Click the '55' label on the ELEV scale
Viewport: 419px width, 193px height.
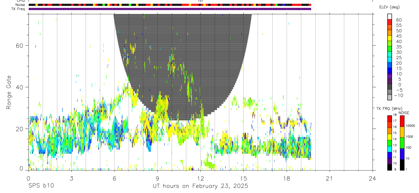click(x=399, y=26)
